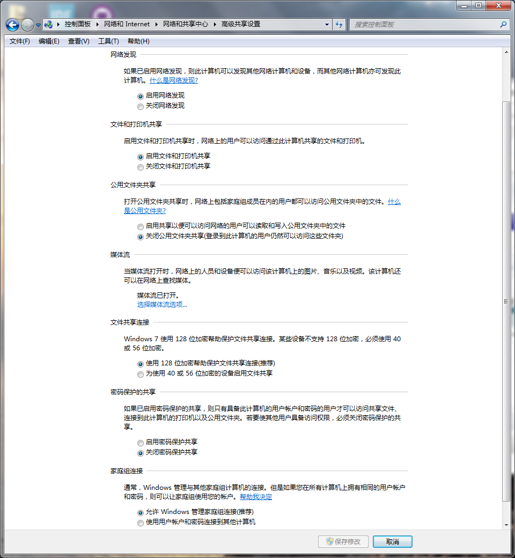The height and width of the screenshot is (558, 515).
Task: Click the scrollbar down arrow
Action: (506, 525)
